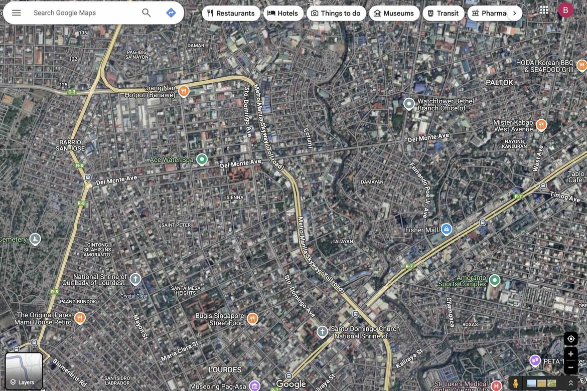The height and width of the screenshot is (391, 587).
Task: Select the Pharmacies chip
Action: click(489, 14)
